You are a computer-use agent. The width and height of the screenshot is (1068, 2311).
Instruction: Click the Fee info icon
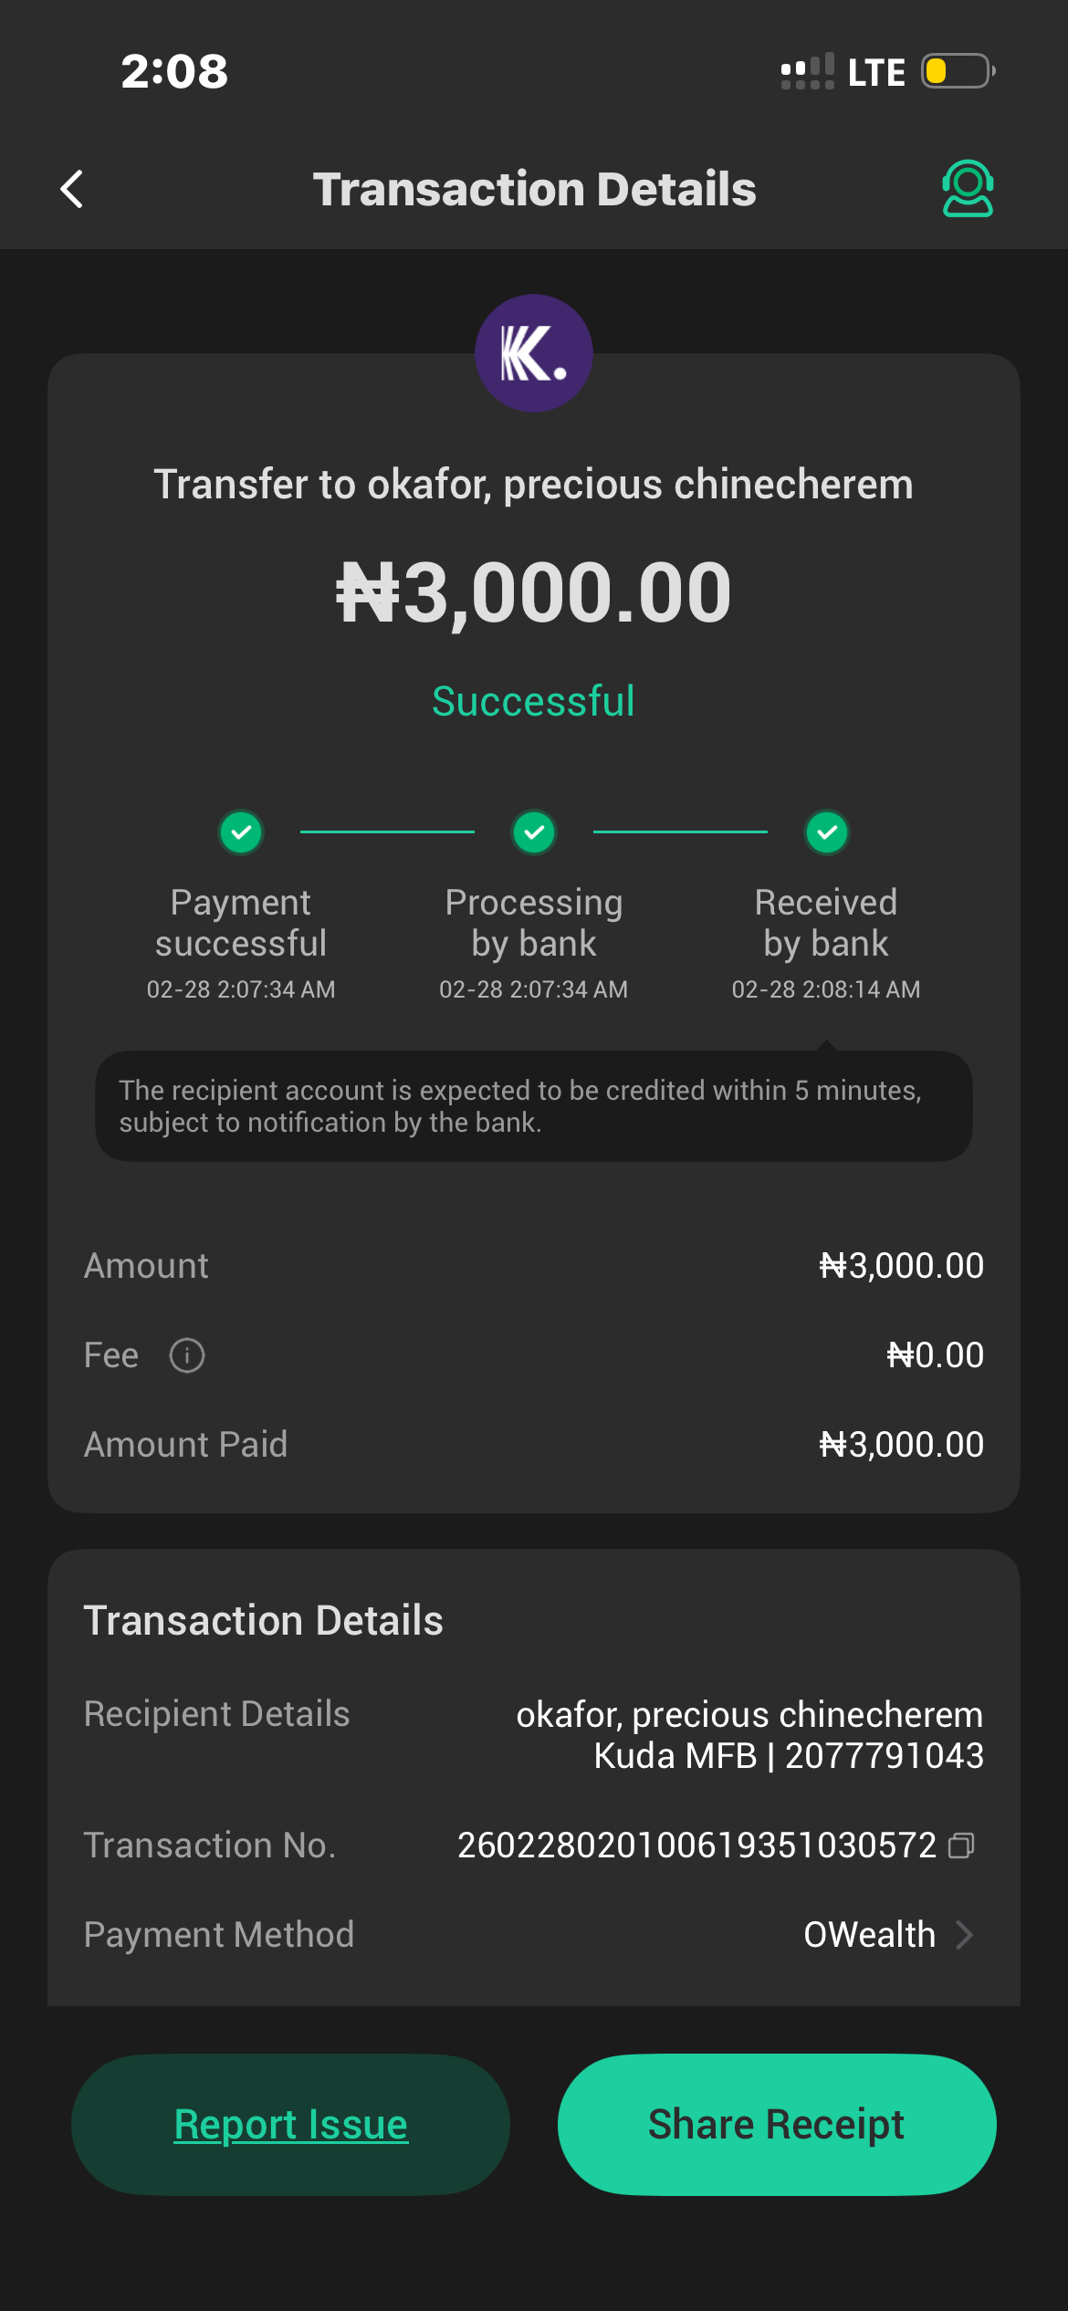click(x=187, y=1355)
